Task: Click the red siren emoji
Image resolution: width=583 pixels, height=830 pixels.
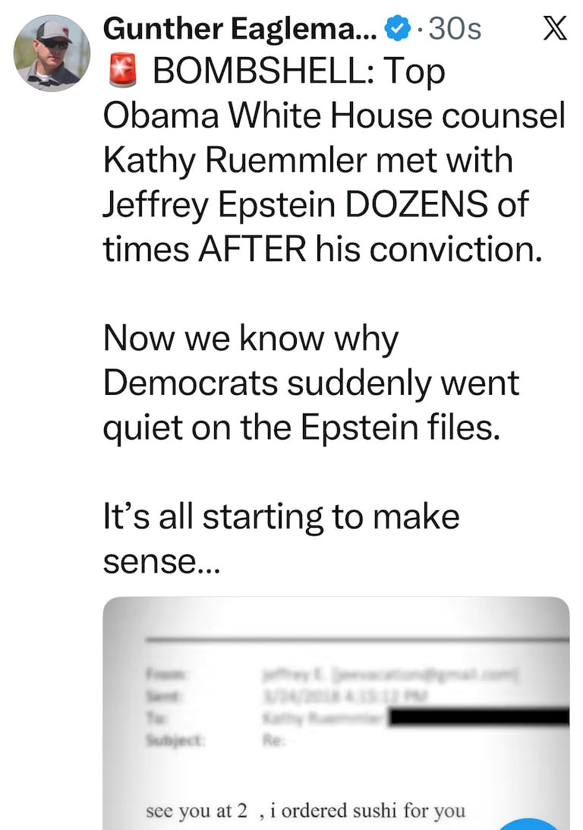Action: [x=121, y=72]
